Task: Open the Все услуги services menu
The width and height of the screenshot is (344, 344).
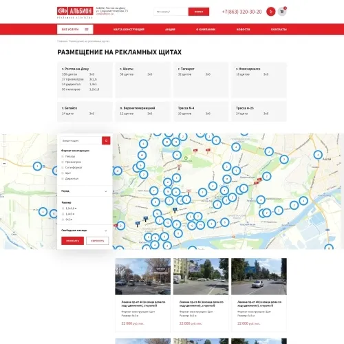Action: pyautogui.click(x=75, y=30)
